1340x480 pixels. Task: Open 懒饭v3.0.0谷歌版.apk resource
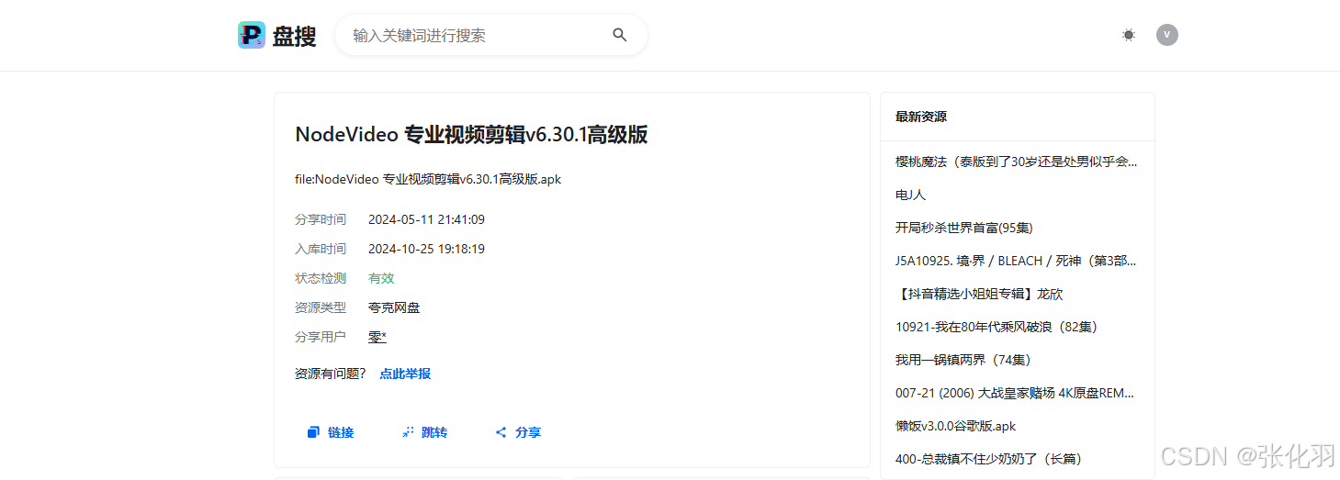955,426
